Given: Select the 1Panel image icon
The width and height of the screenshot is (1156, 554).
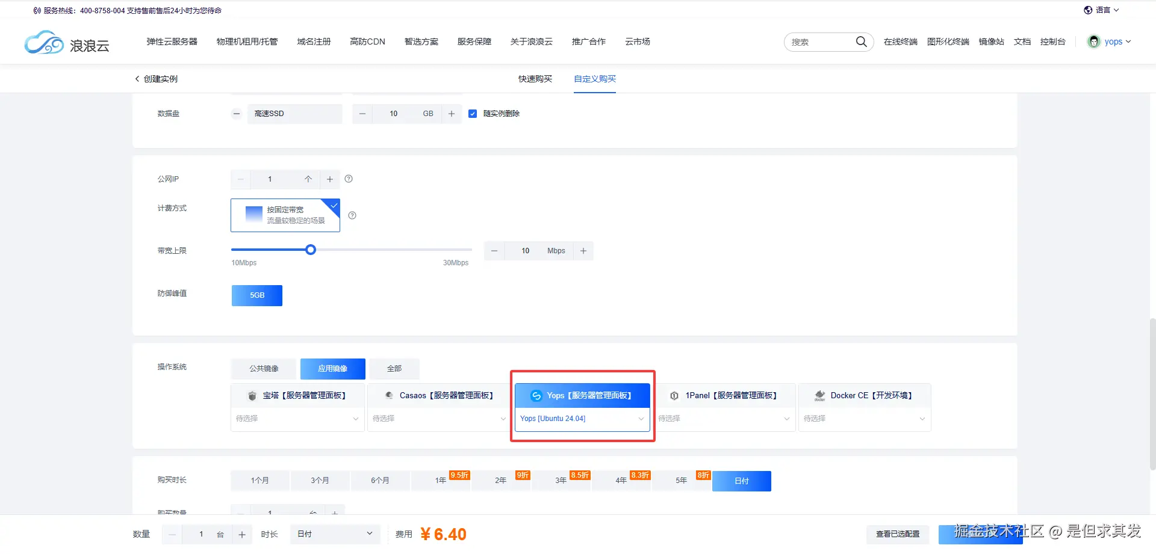Looking at the screenshot, I should (673, 395).
